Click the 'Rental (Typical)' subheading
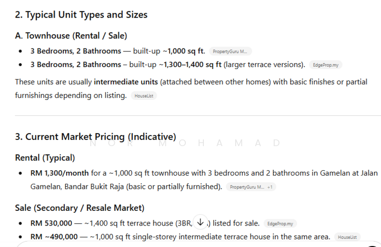Image resolution: width=381 pixels, height=247 pixels. pyautogui.click(x=45, y=158)
